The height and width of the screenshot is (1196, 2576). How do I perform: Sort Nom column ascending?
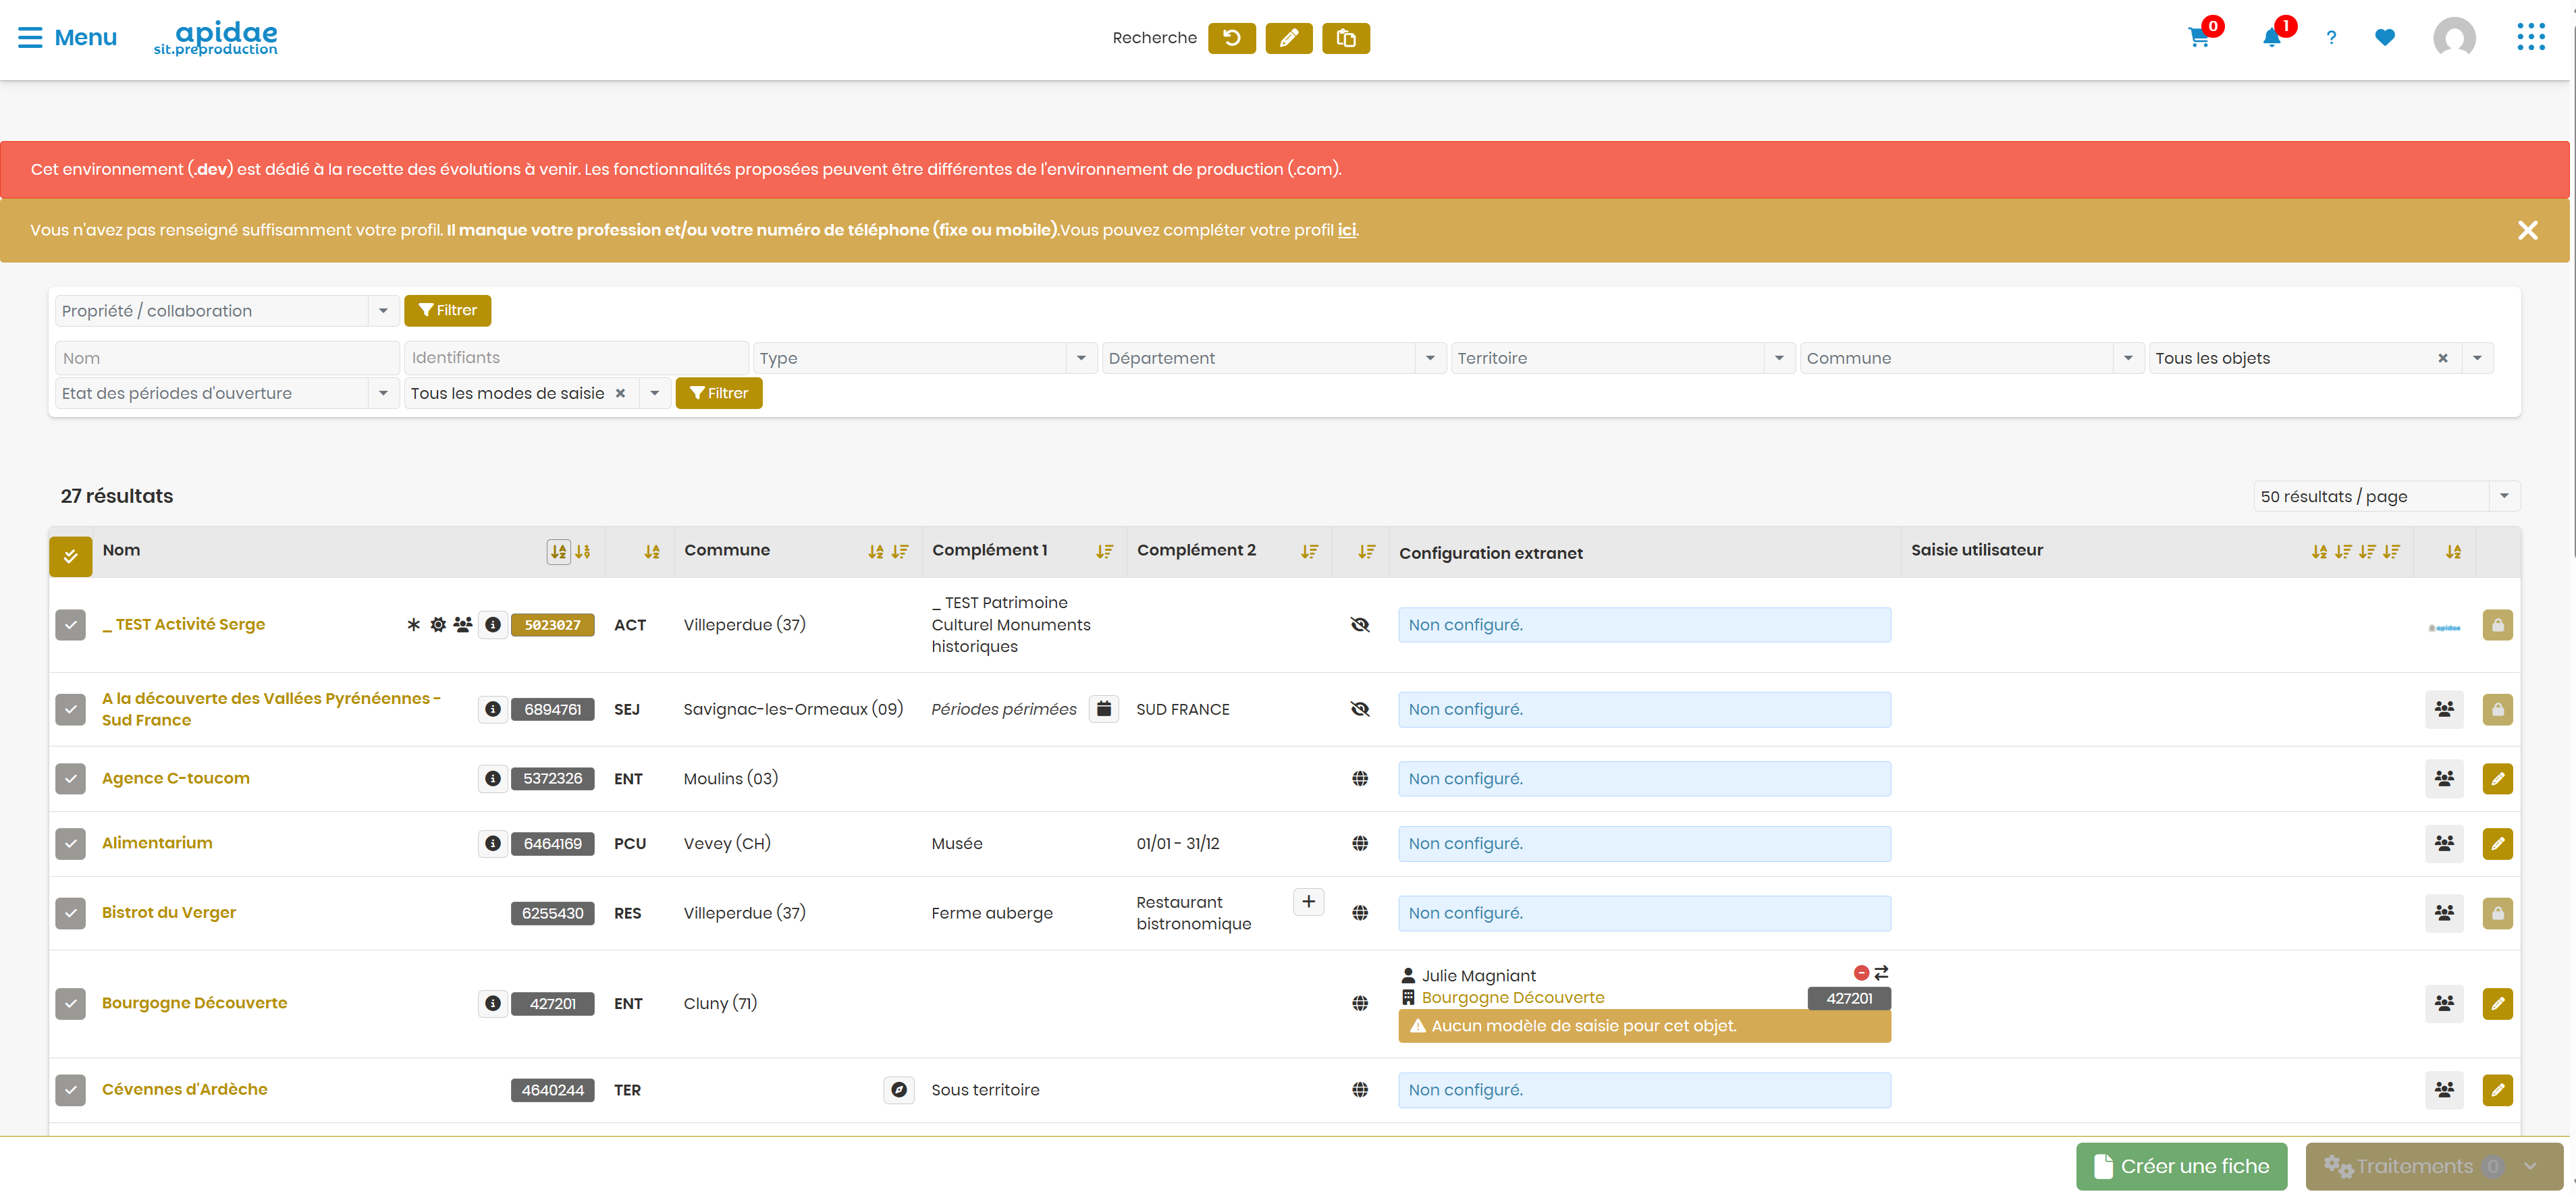558,551
